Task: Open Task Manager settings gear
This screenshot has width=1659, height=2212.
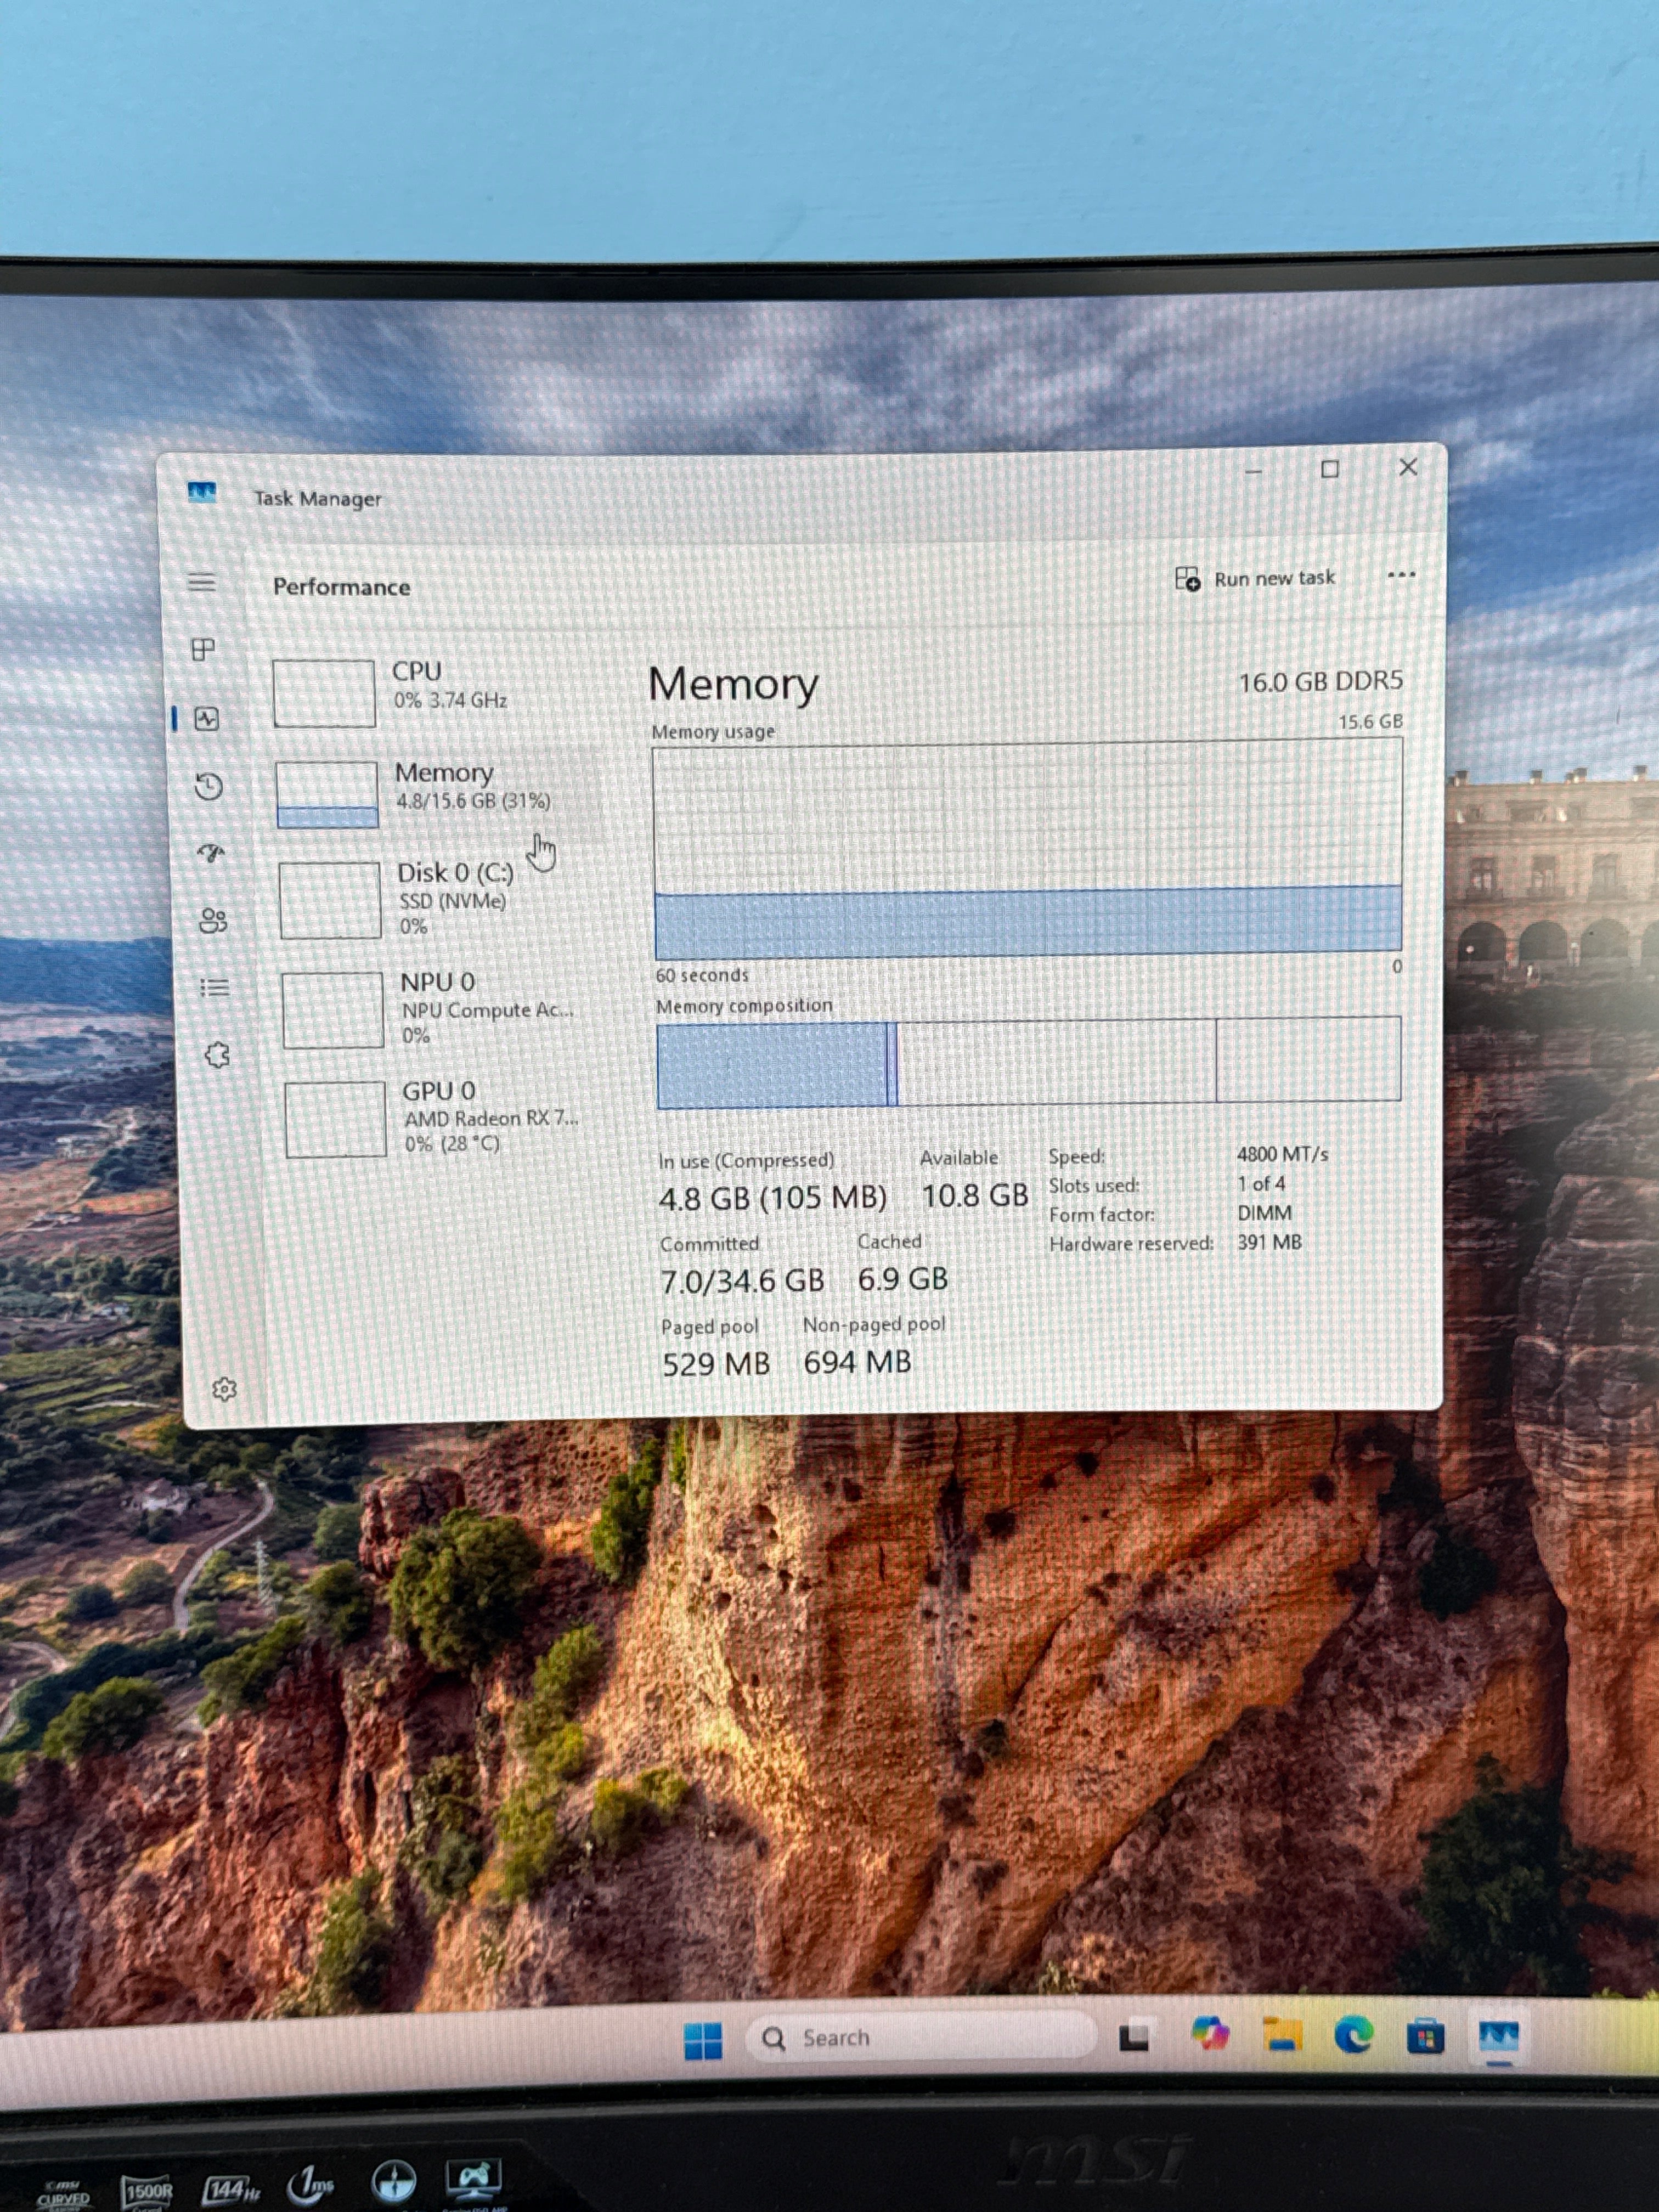Action: pos(224,1389)
